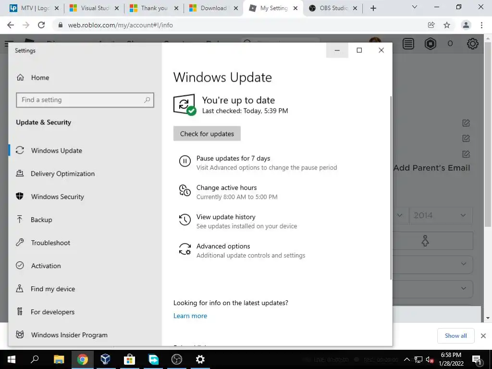Open File Explorer from taskbar
The image size is (492, 369).
[x=59, y=359]
